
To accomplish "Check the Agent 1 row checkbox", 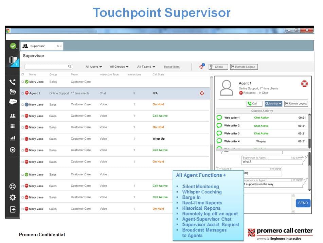I will [23, 93].
